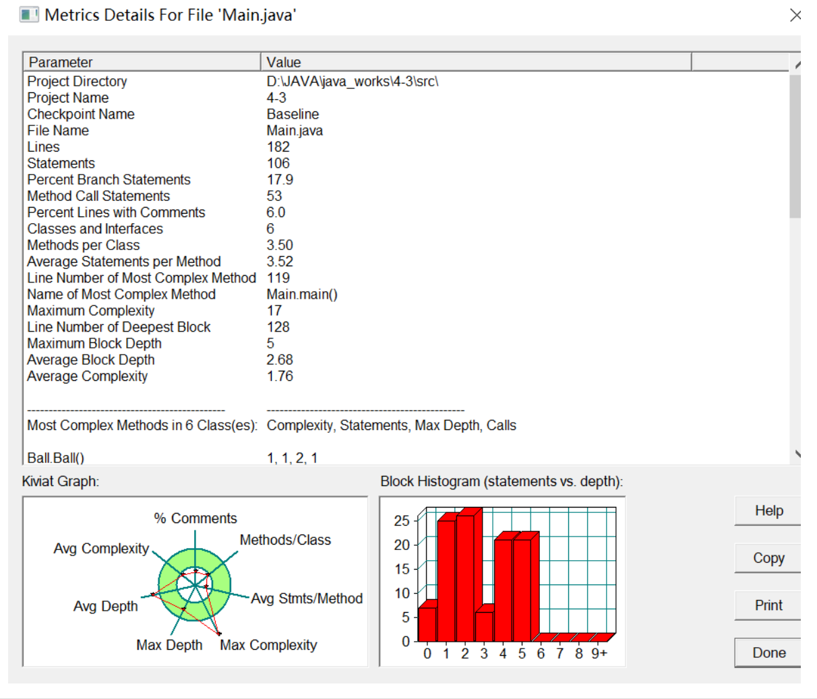The image size is (817, 699).
Task: Click the 9+ label on histogram axis
Action: pyautogui.click(x=599, y=653)
